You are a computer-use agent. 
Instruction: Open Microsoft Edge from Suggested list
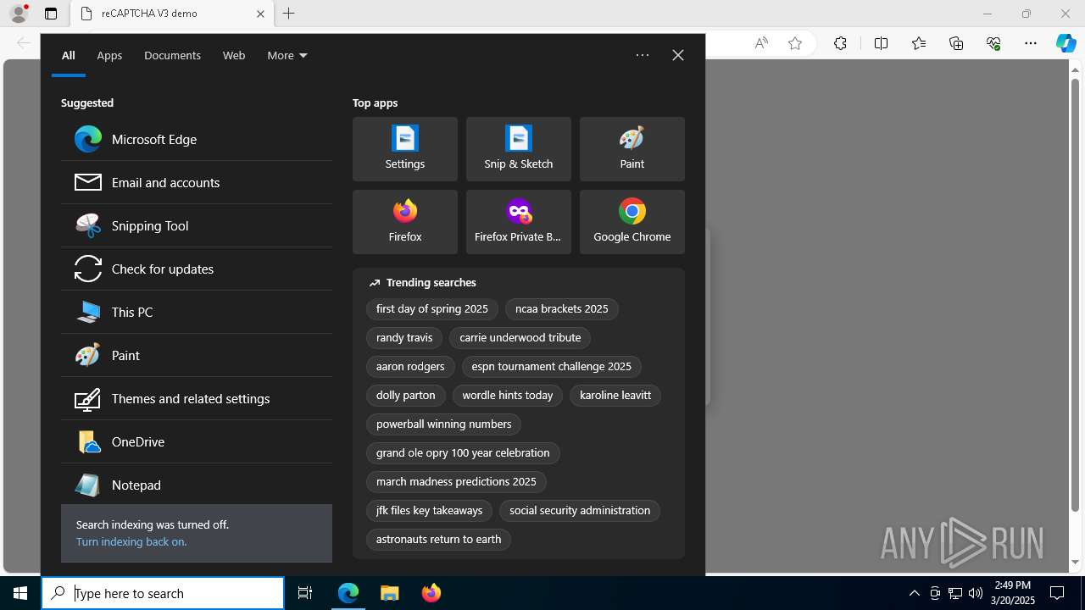pos(197,139)
